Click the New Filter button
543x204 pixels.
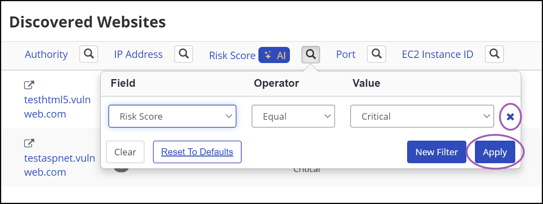pyautogui.click(x=436, y=152)
